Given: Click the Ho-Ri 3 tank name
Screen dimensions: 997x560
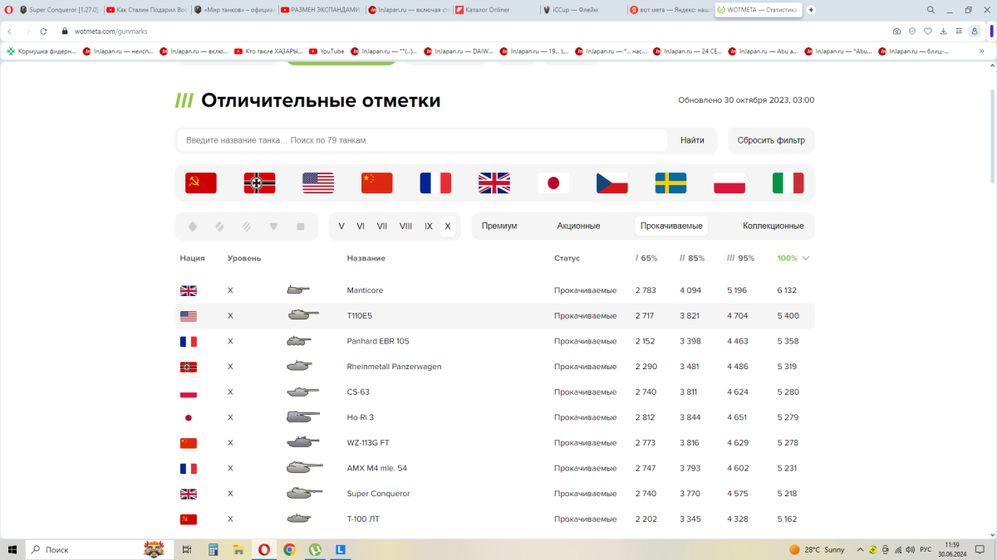Looking at the screenshot, I should [x=361, y=417].
